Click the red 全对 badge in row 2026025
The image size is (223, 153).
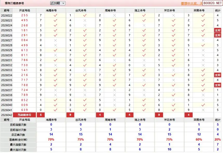pyautogui.click(x=218, y=30)
